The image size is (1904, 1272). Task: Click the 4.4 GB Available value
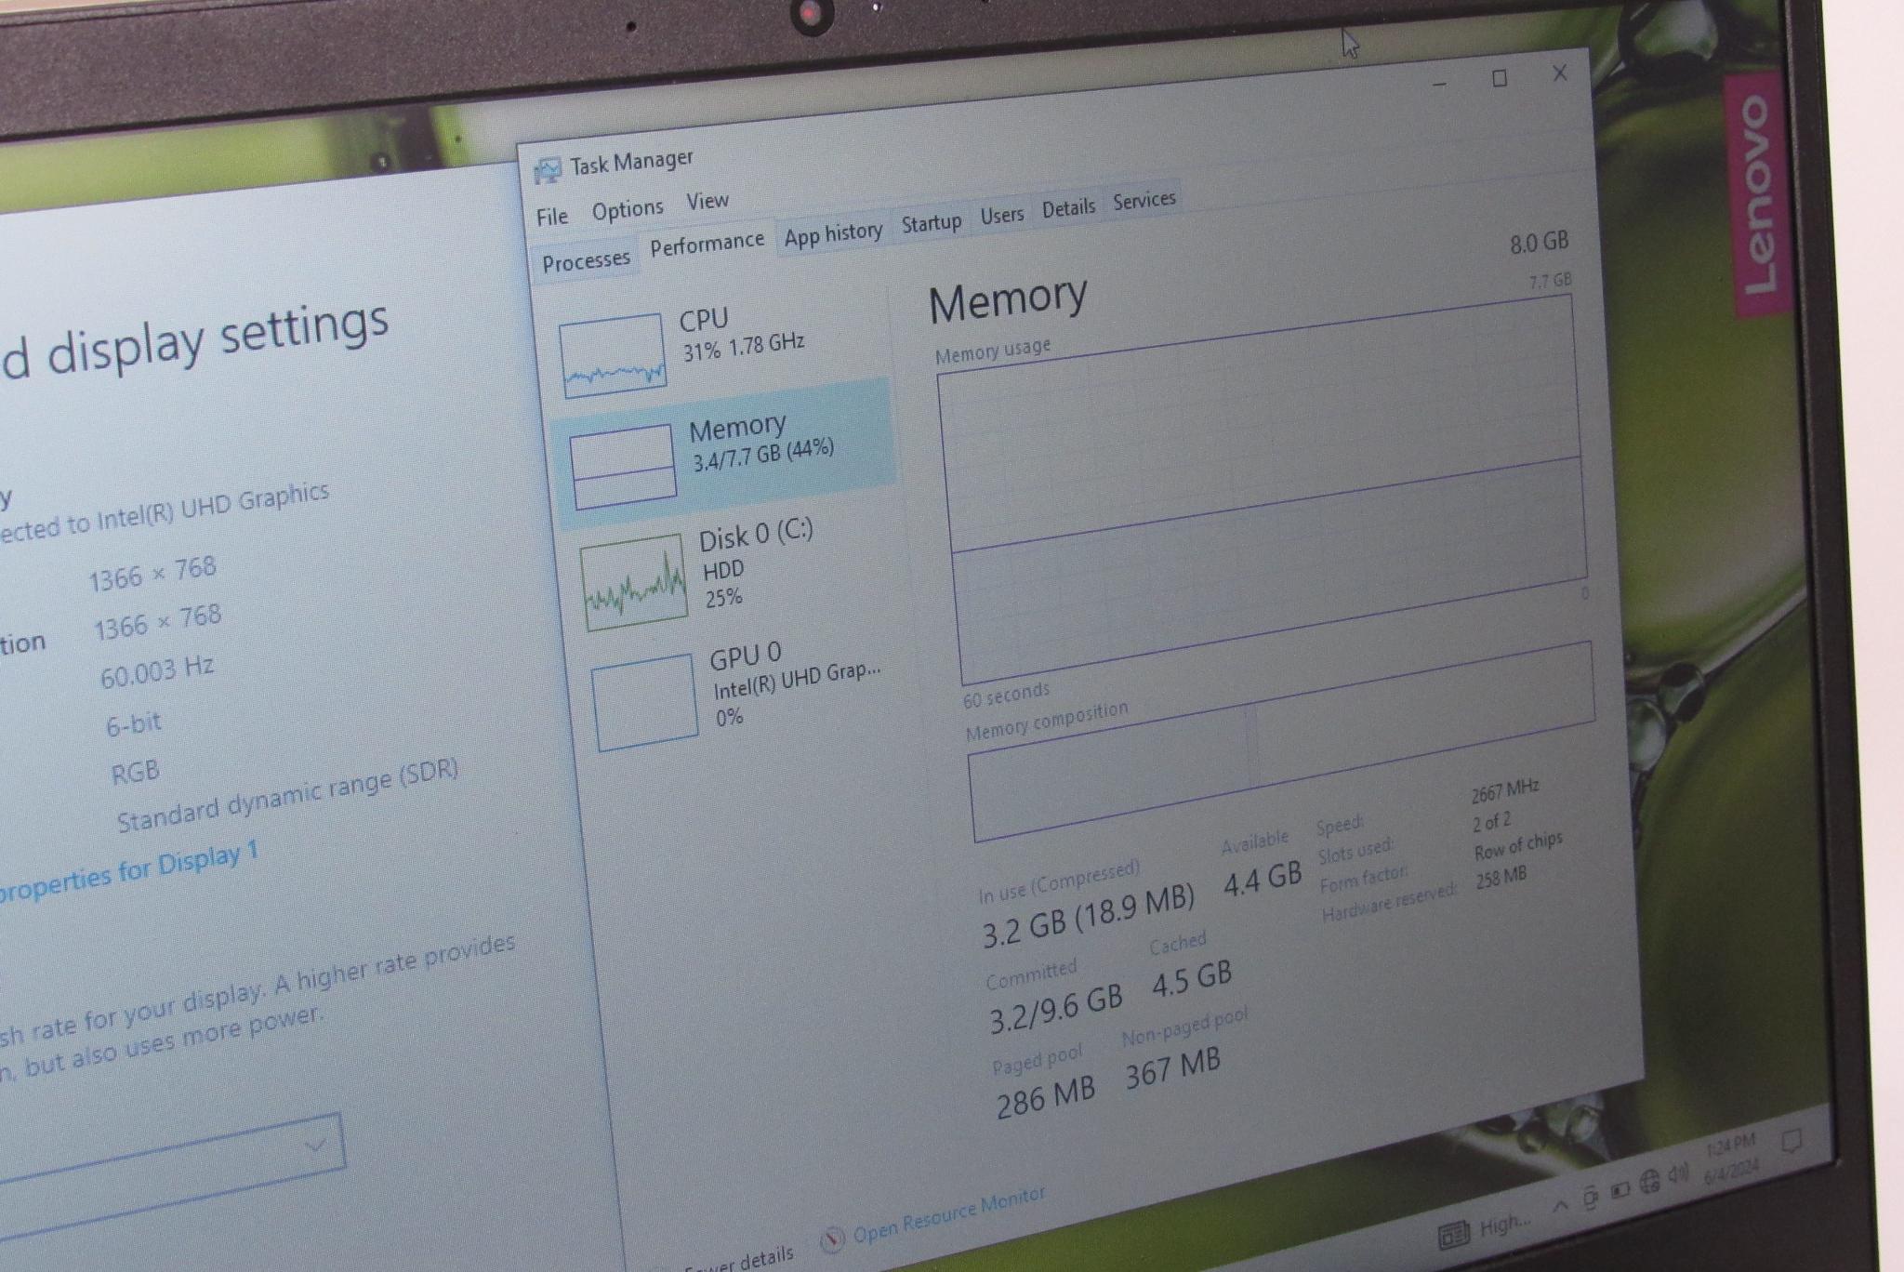click(x=1262, y=878)
